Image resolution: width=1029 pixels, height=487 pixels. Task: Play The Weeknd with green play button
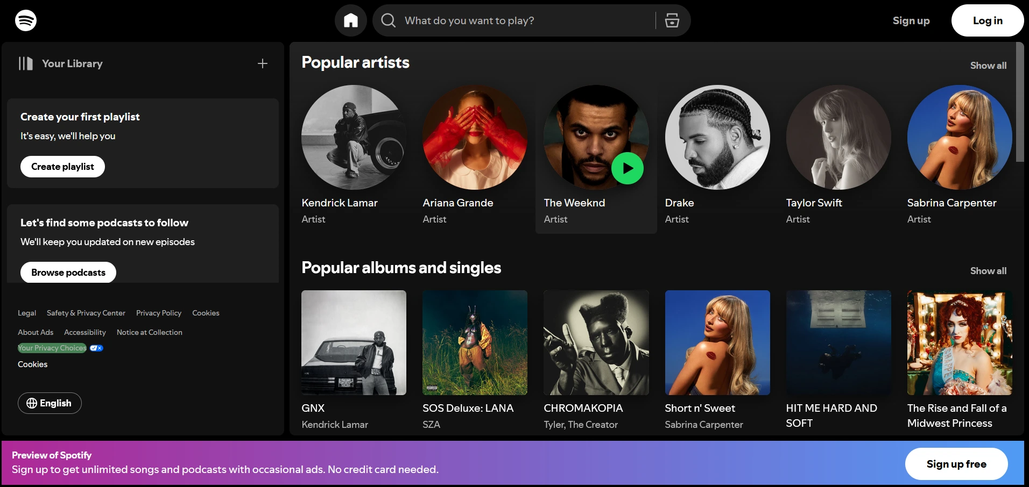coord(628,168)
